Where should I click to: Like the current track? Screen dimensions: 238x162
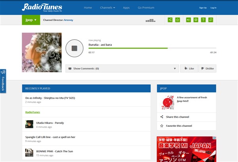pyautogui.click(x=189, y=68)
